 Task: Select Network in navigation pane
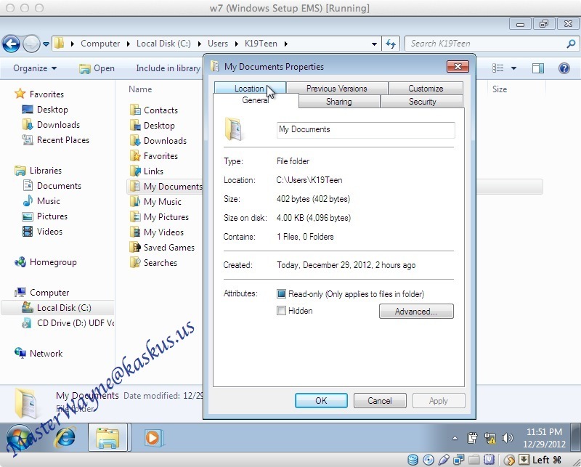click(x=38, y=353)
